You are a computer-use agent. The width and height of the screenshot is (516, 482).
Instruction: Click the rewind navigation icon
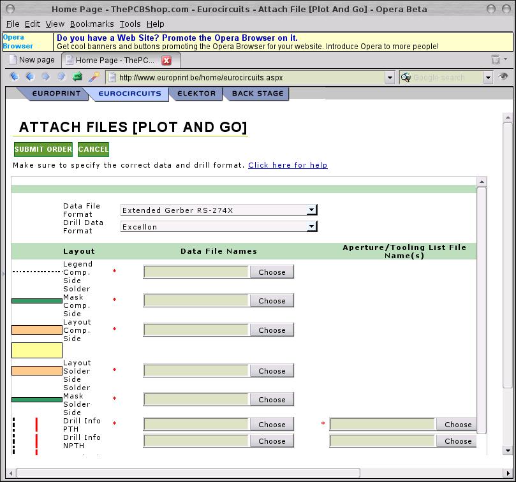(14, 77)
